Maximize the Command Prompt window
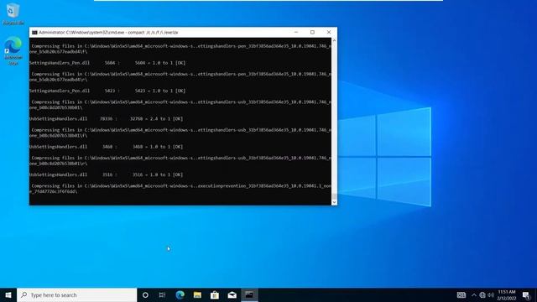Viewport: 537px width, 302px height. coord(312,32)
